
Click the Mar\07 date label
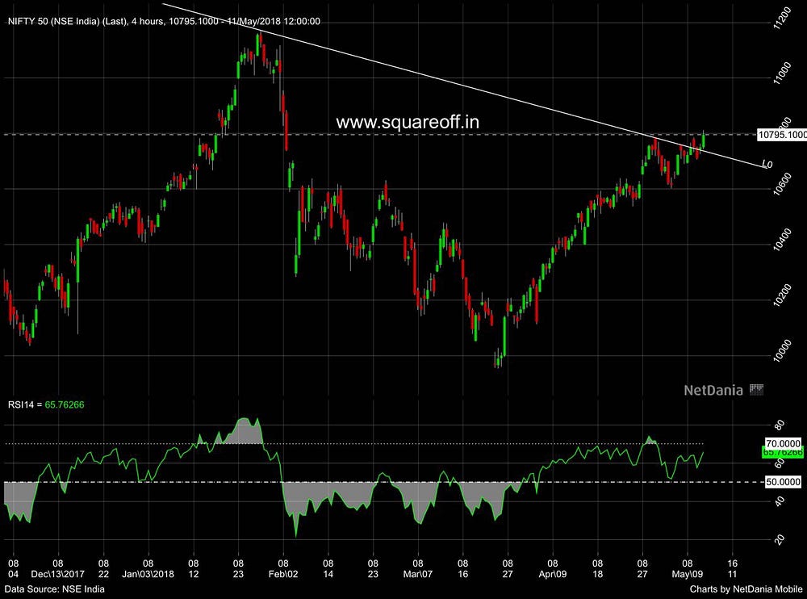point(418,574)
